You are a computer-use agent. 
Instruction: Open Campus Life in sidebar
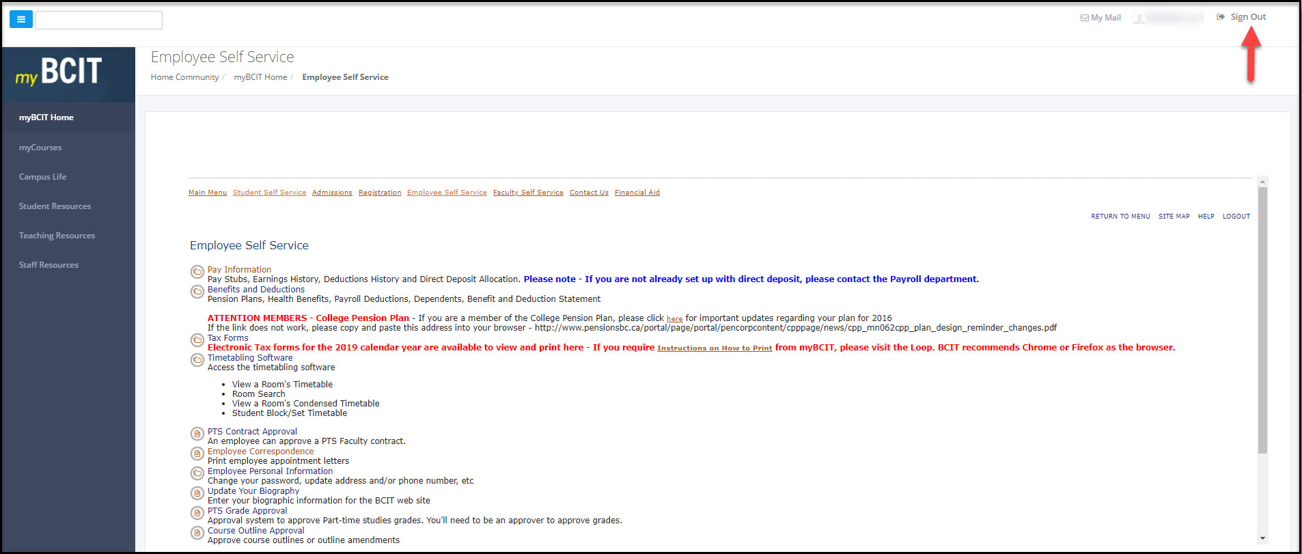point(42,177)
